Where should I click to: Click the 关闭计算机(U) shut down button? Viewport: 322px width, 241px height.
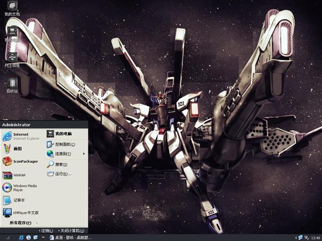click(x=71, y=231)
